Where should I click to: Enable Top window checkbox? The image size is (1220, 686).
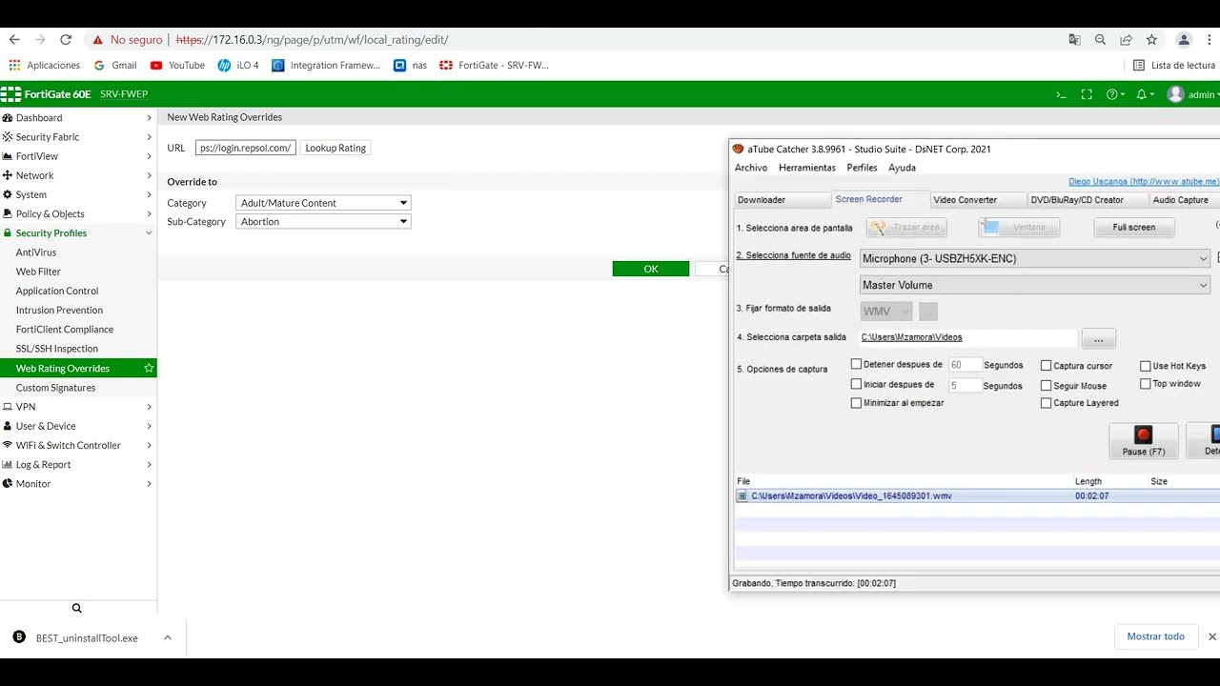coord(1146,383)
